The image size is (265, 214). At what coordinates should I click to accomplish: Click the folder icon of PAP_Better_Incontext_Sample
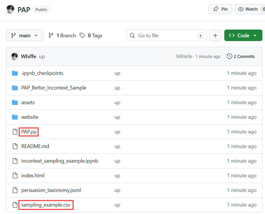[x=15, y=88]
